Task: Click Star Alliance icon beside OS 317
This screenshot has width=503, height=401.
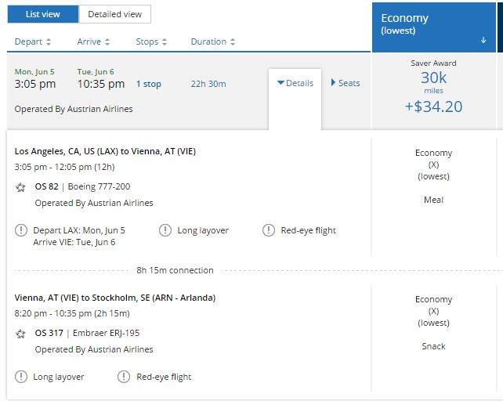Action: [20, 334]
